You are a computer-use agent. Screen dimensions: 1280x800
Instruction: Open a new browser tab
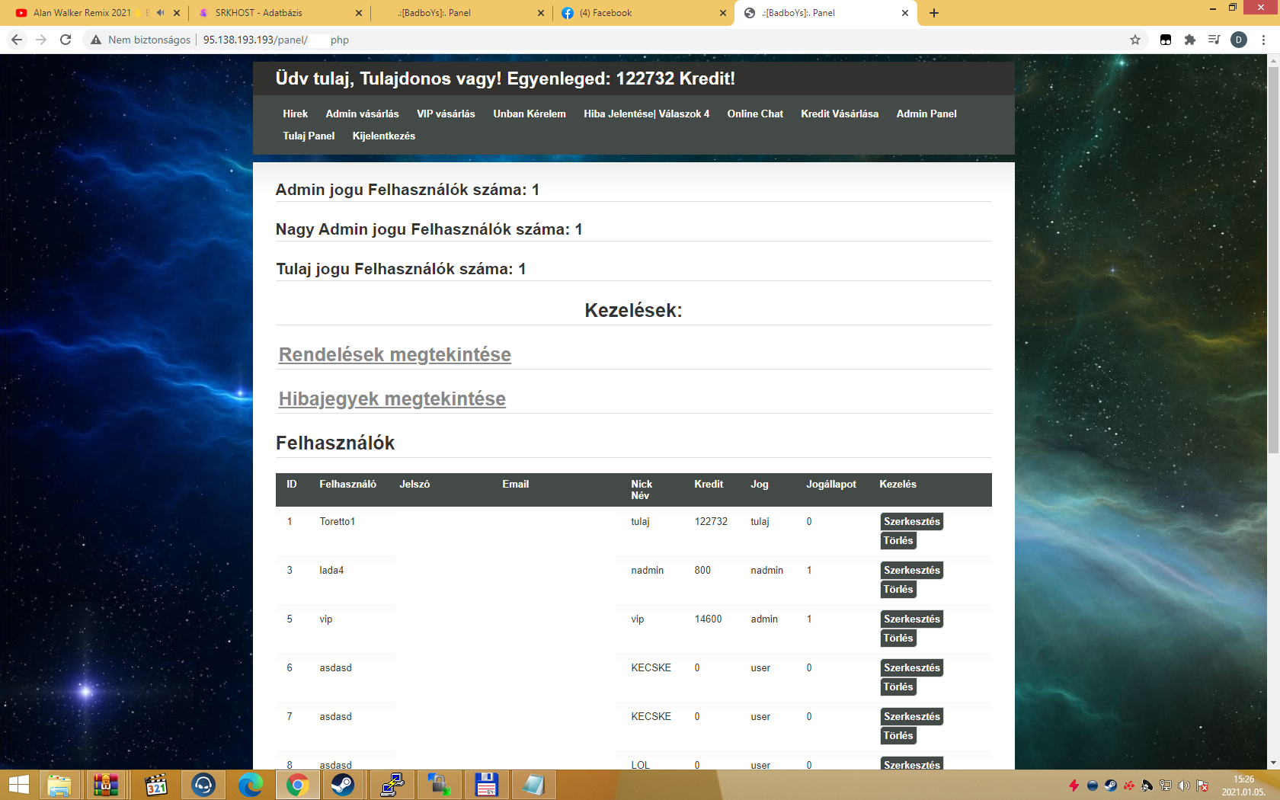(x=934, y=13)
